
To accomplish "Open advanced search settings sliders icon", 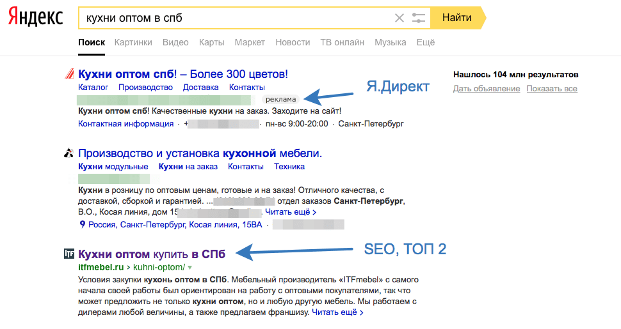I will click(418, 18).
